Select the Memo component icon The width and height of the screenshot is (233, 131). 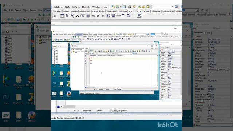point(88,16)
